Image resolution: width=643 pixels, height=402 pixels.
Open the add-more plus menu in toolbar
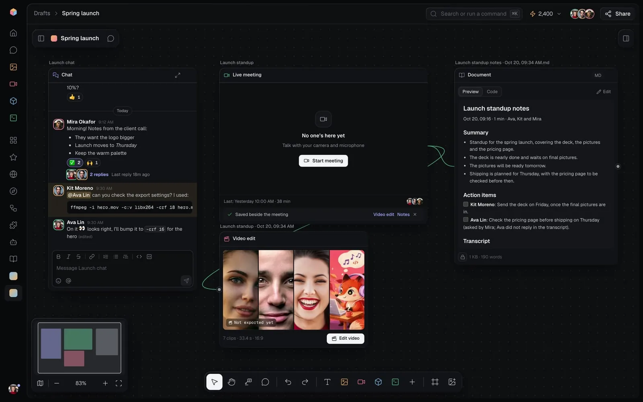point(412,382)
